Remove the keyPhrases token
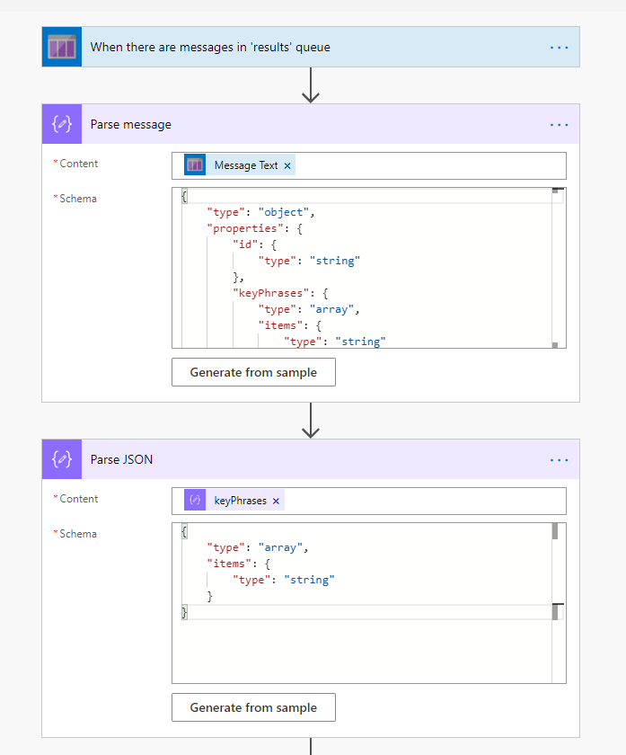The height and width of the screenshot is (755, 626). 276,501
